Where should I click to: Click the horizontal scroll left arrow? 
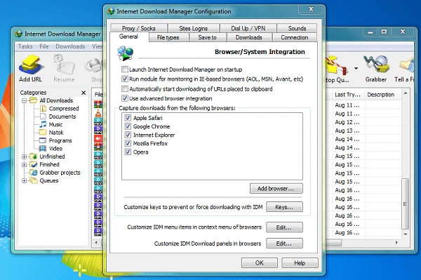point(96,243)
